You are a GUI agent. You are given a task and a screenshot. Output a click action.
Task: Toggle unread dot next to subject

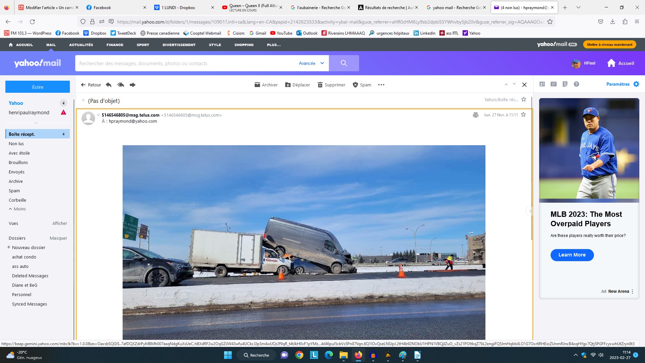[x=83, y=100]
